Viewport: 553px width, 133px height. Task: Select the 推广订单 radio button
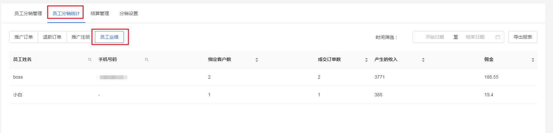click(24, 37)
